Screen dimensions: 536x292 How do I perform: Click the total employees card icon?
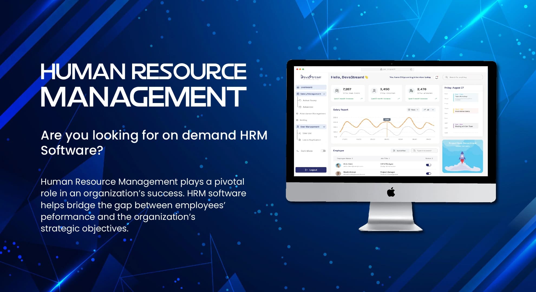337,91
